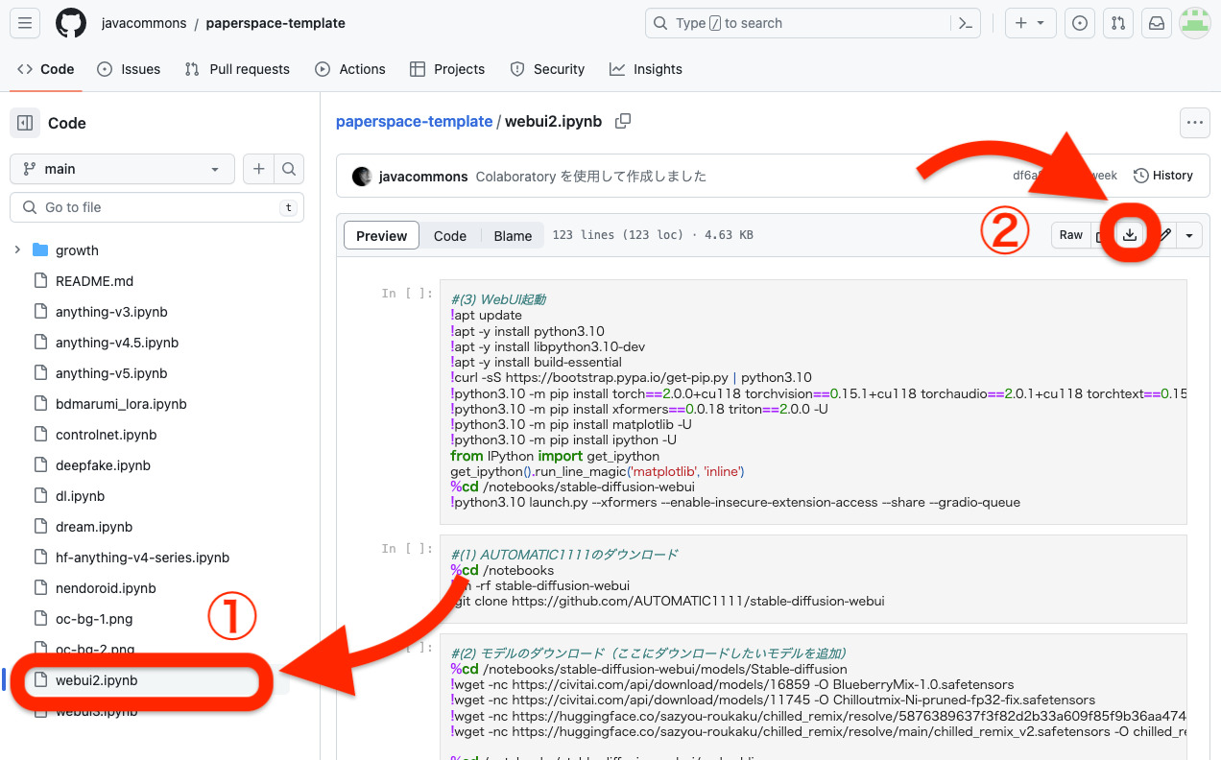View the file History
Image resolution: width=1221 pixels, height=760 pixels.
coord(1162,176)
